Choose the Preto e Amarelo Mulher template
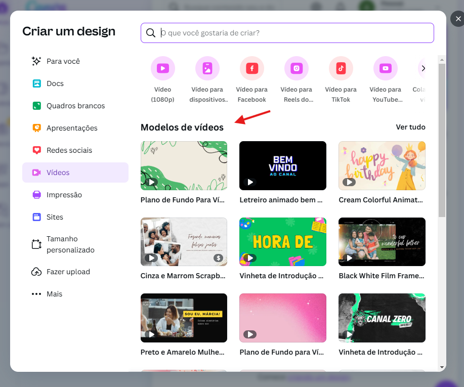 pos(184,318)
